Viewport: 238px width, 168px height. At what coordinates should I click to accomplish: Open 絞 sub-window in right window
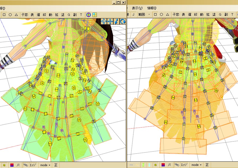coord(196,15)
